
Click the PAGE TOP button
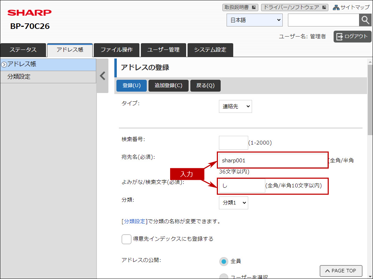point(341,271)
